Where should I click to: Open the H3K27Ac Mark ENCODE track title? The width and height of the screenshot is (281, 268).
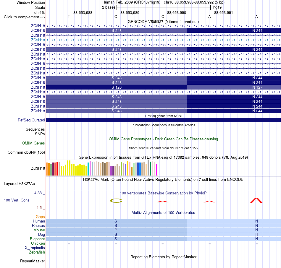[163, 180]
